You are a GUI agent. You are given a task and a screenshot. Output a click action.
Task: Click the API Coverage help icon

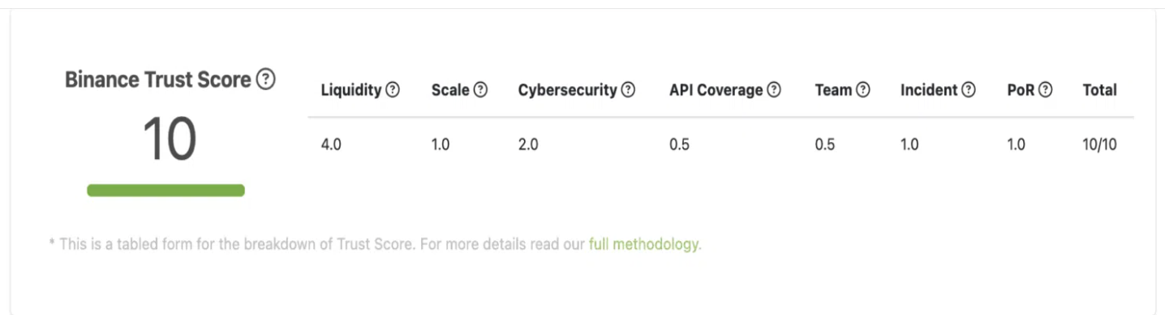point(774,90)
